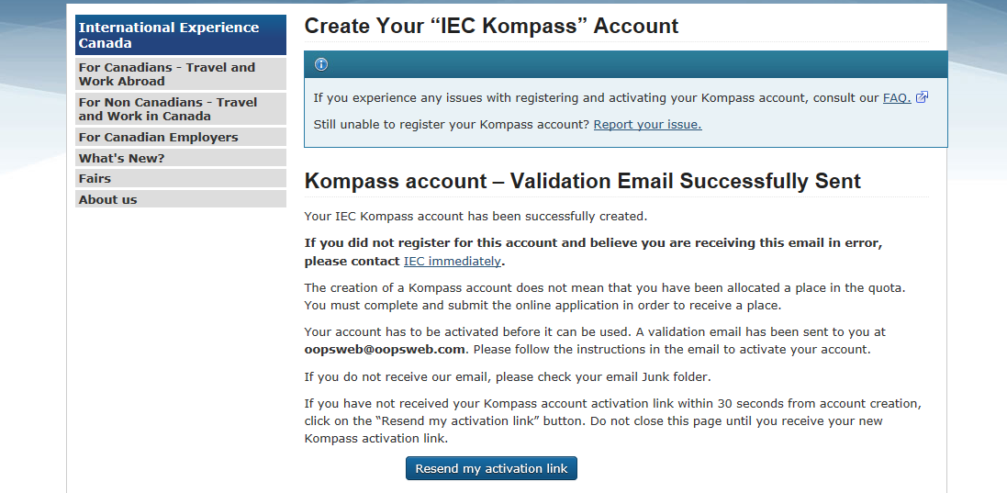Select "International Experience Canada" sidebar header

[180, 35]
